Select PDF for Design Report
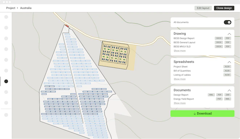The image size is (240, 139). point(219,95)
